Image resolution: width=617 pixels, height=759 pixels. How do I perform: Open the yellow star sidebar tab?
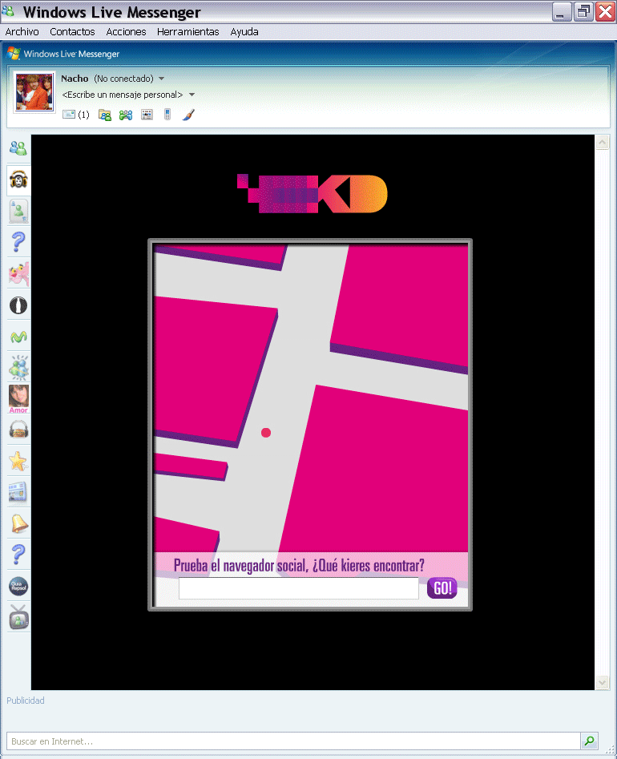pyautogui.click(x=18, y=461)
